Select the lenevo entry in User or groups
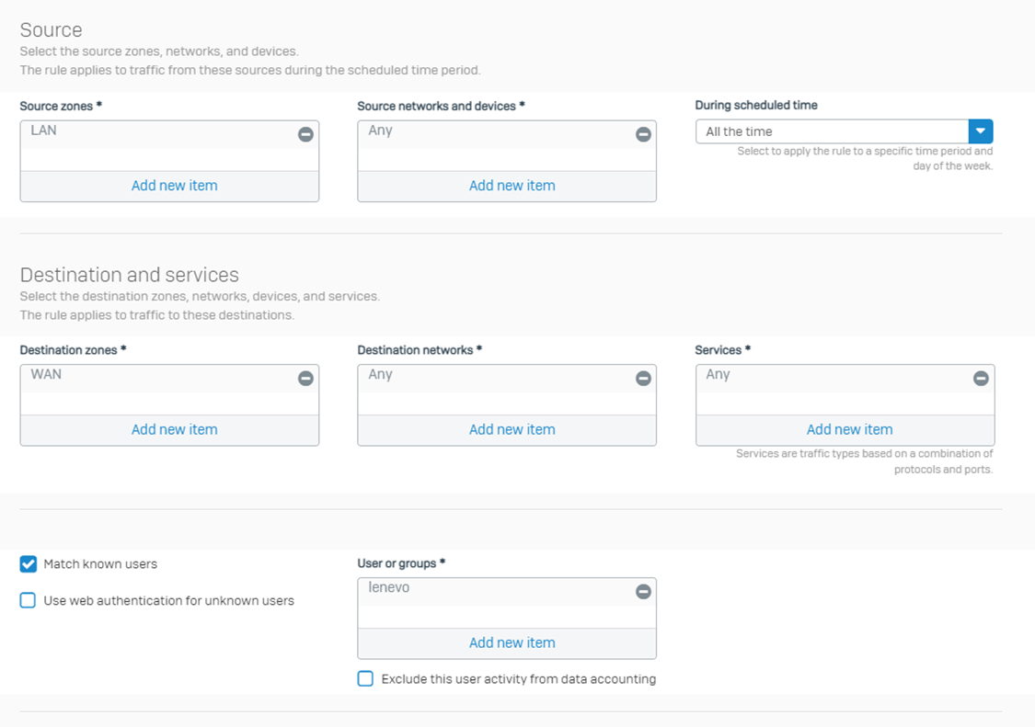The image size is (1035, 727). [x=388, y=588]
